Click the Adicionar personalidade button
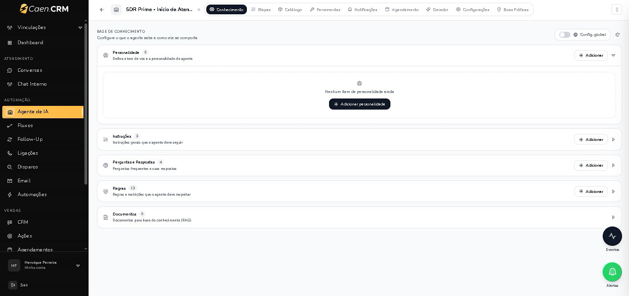Image resolution: width=629 pixels, height=296 pixels. [x=359, y=104]
